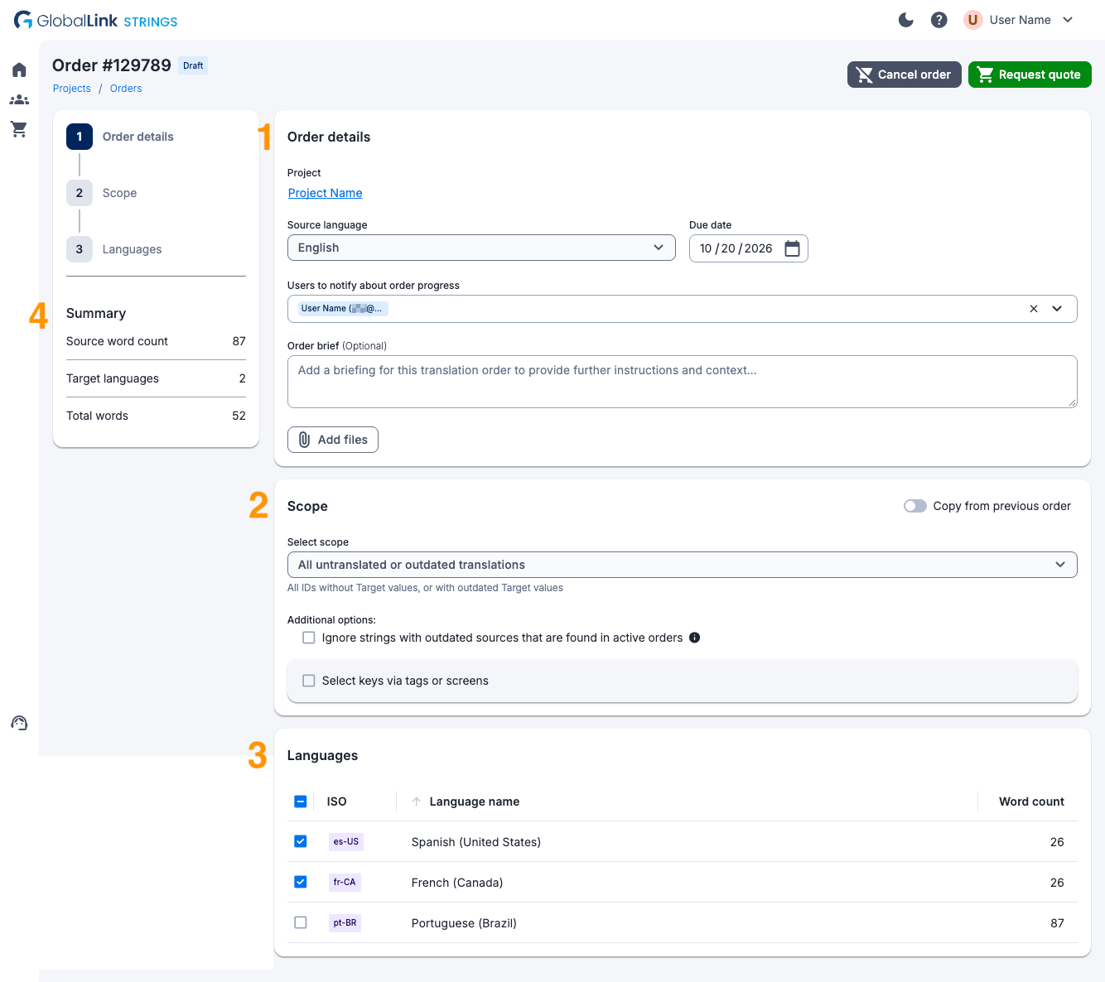Navigate to Projects breadcrumb
Image resolution: width=1105 pixels, height=982 pixels.
click(x=72, y=89)
